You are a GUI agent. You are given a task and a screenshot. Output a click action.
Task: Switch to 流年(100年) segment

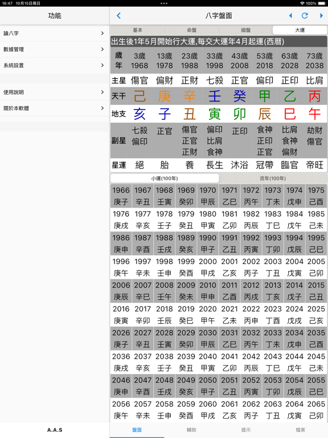(x=273, y=178)
